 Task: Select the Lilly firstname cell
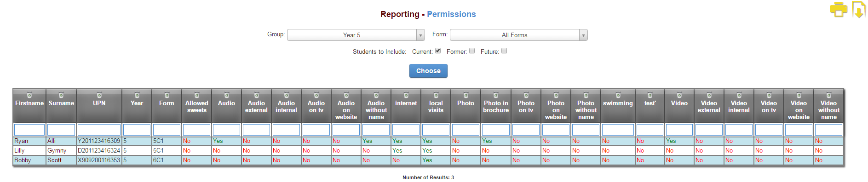(x=29, y=151)
